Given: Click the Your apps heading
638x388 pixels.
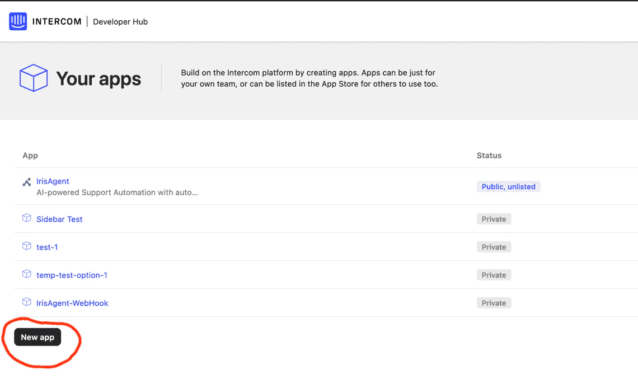Looking at the screenshot, I should click(98, 78).
